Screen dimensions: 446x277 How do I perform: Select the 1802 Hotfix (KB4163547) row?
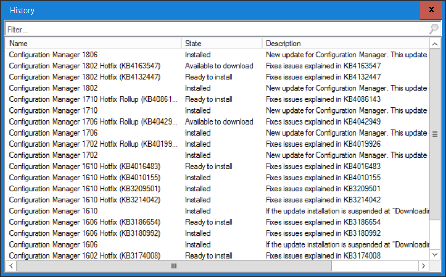(x=217, y=66)
